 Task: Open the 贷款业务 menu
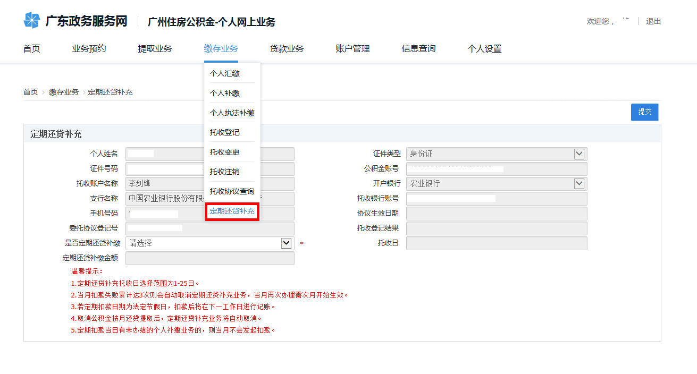[287, 49]
